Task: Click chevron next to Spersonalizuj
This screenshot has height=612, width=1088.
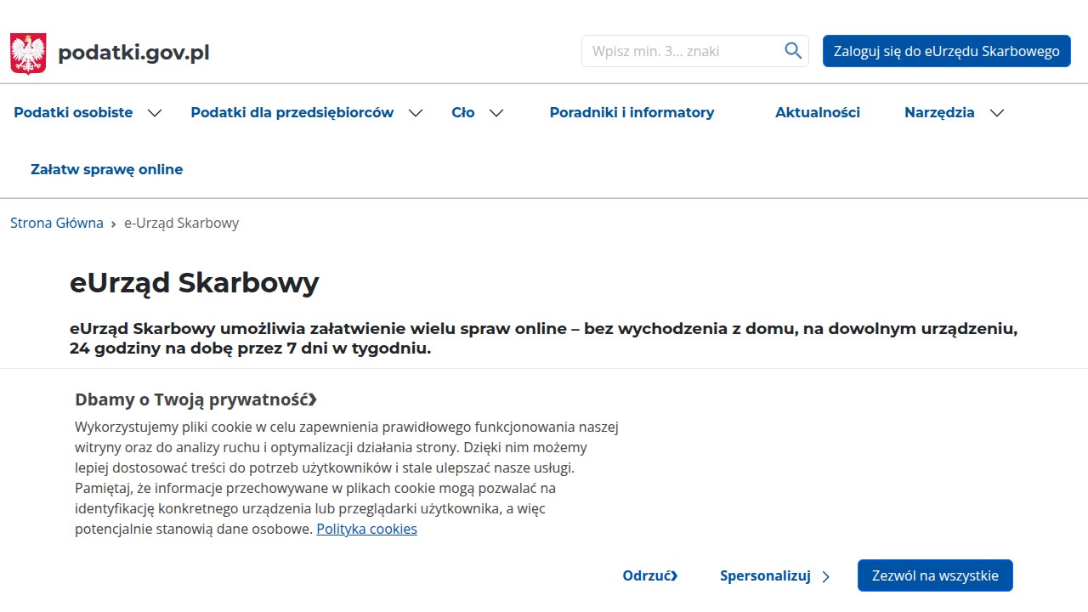Action: point(826,577)
